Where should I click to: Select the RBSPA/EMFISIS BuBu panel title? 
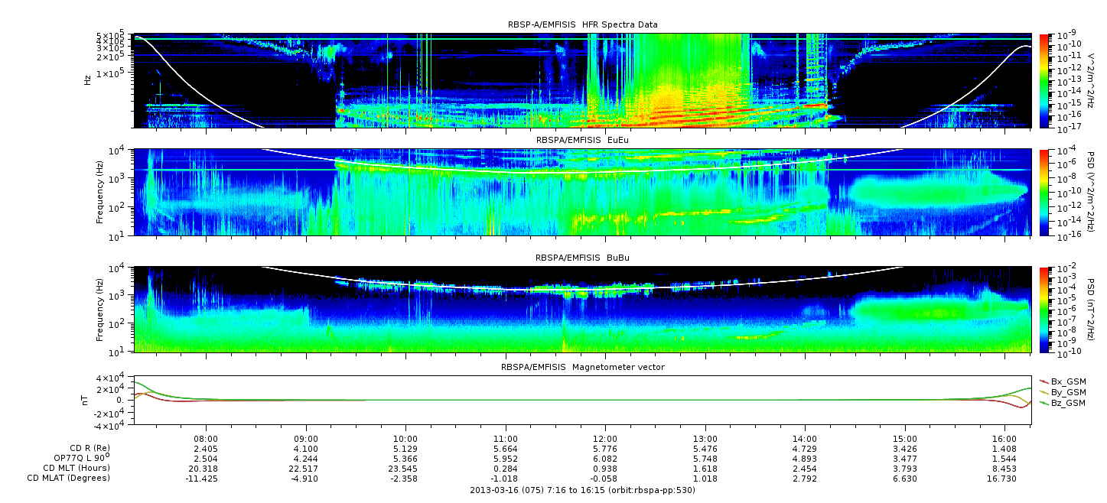click(x=582, y=259)
